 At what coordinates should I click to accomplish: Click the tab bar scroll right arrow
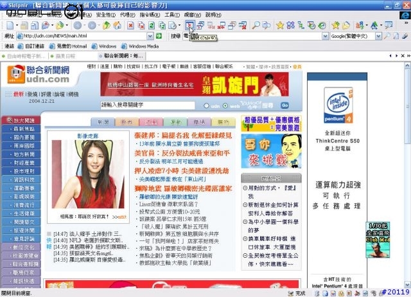(x=396, y=56)
